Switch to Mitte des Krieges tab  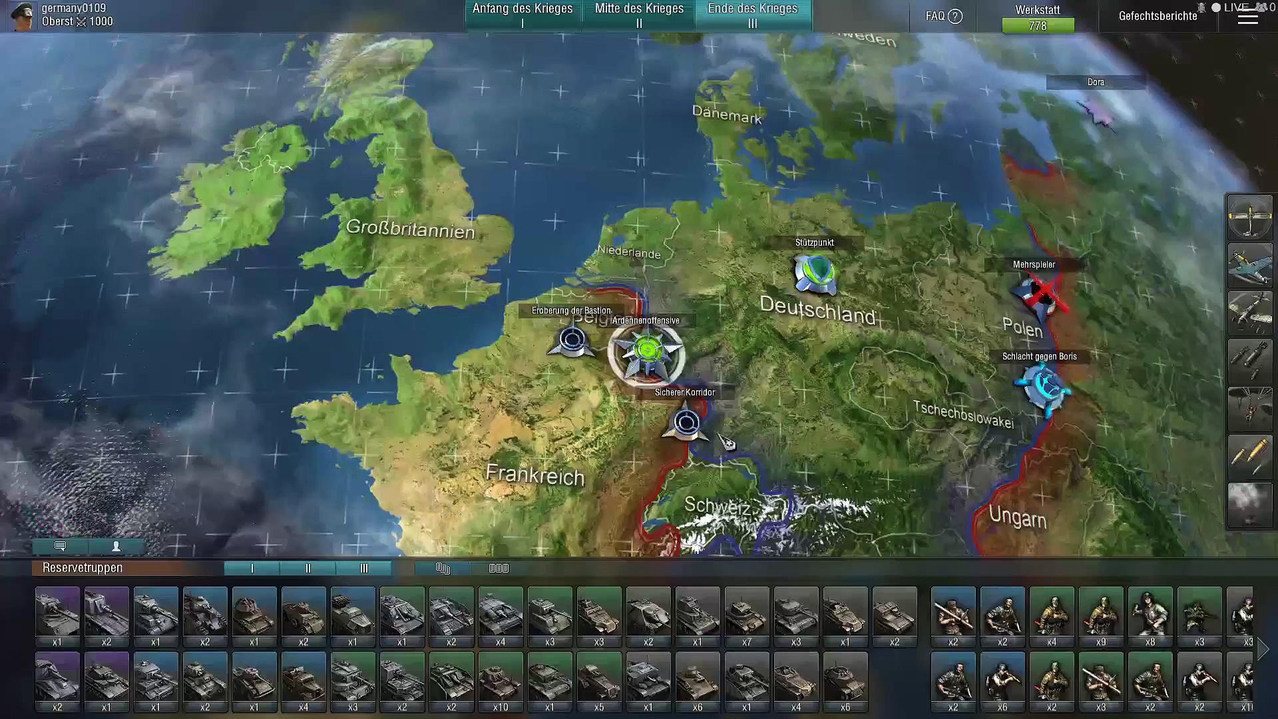pyautogui.click(x=639, y=15)
